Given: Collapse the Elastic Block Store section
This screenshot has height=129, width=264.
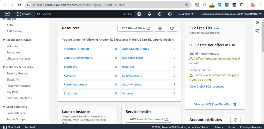Looking at the screenshot, I should [x=4, y=40].
